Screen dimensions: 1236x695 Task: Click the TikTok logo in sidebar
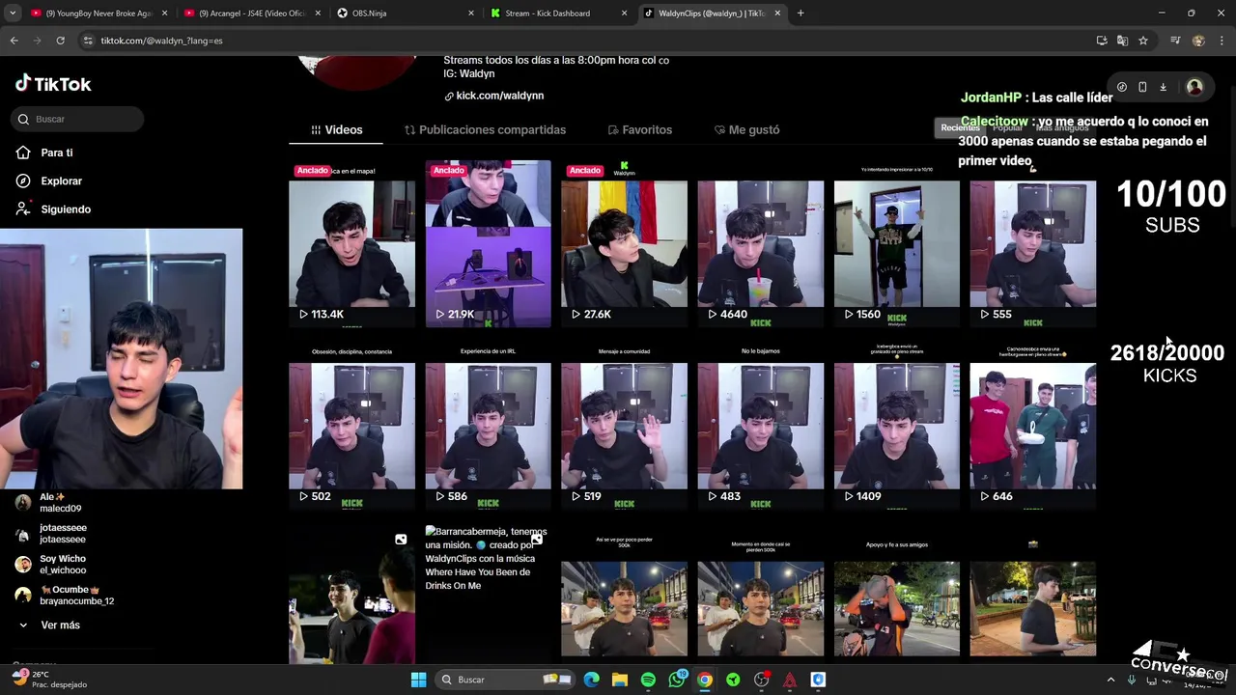(x=53, y=84)
